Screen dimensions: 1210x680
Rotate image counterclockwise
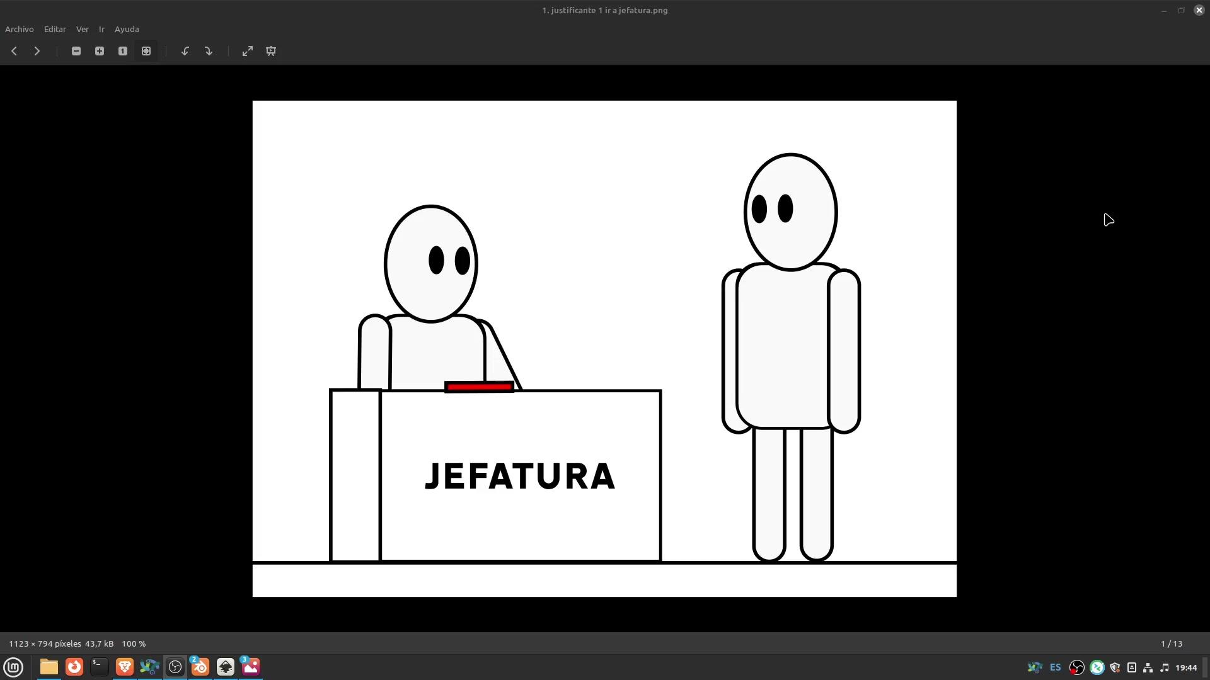click(x=185, y=51)
